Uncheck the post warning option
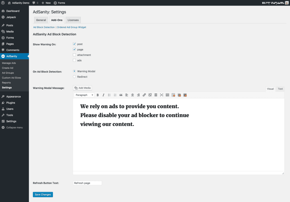290x202 pixels. point(74,44)
